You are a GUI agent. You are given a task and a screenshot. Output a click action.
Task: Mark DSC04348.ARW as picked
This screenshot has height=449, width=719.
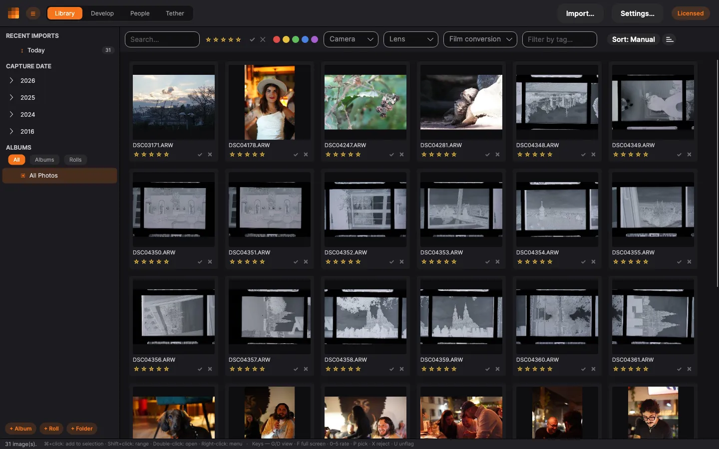click(583, 155)
